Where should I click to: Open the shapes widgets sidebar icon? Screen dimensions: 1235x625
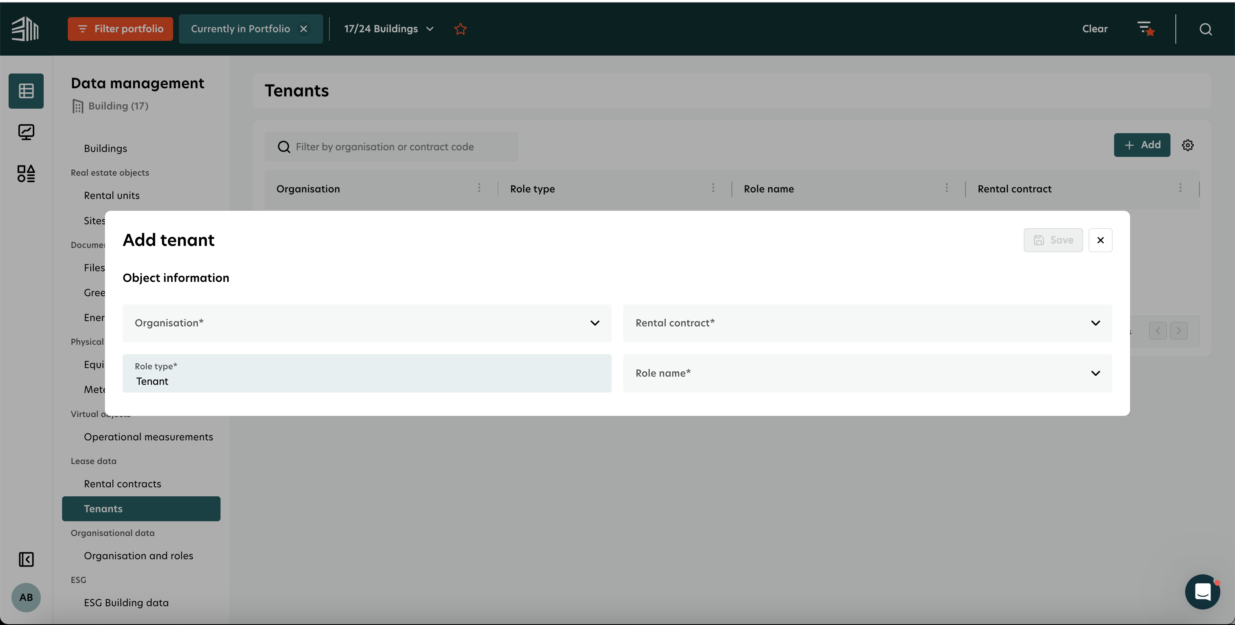[26, 174]
